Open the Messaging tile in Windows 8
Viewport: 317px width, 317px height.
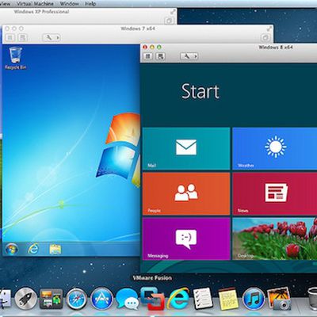pos(186,239)
